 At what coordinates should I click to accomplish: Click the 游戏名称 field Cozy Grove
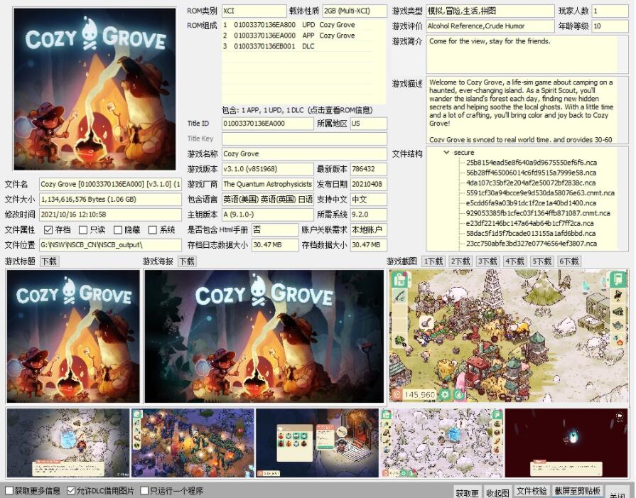tap(304, 153)
